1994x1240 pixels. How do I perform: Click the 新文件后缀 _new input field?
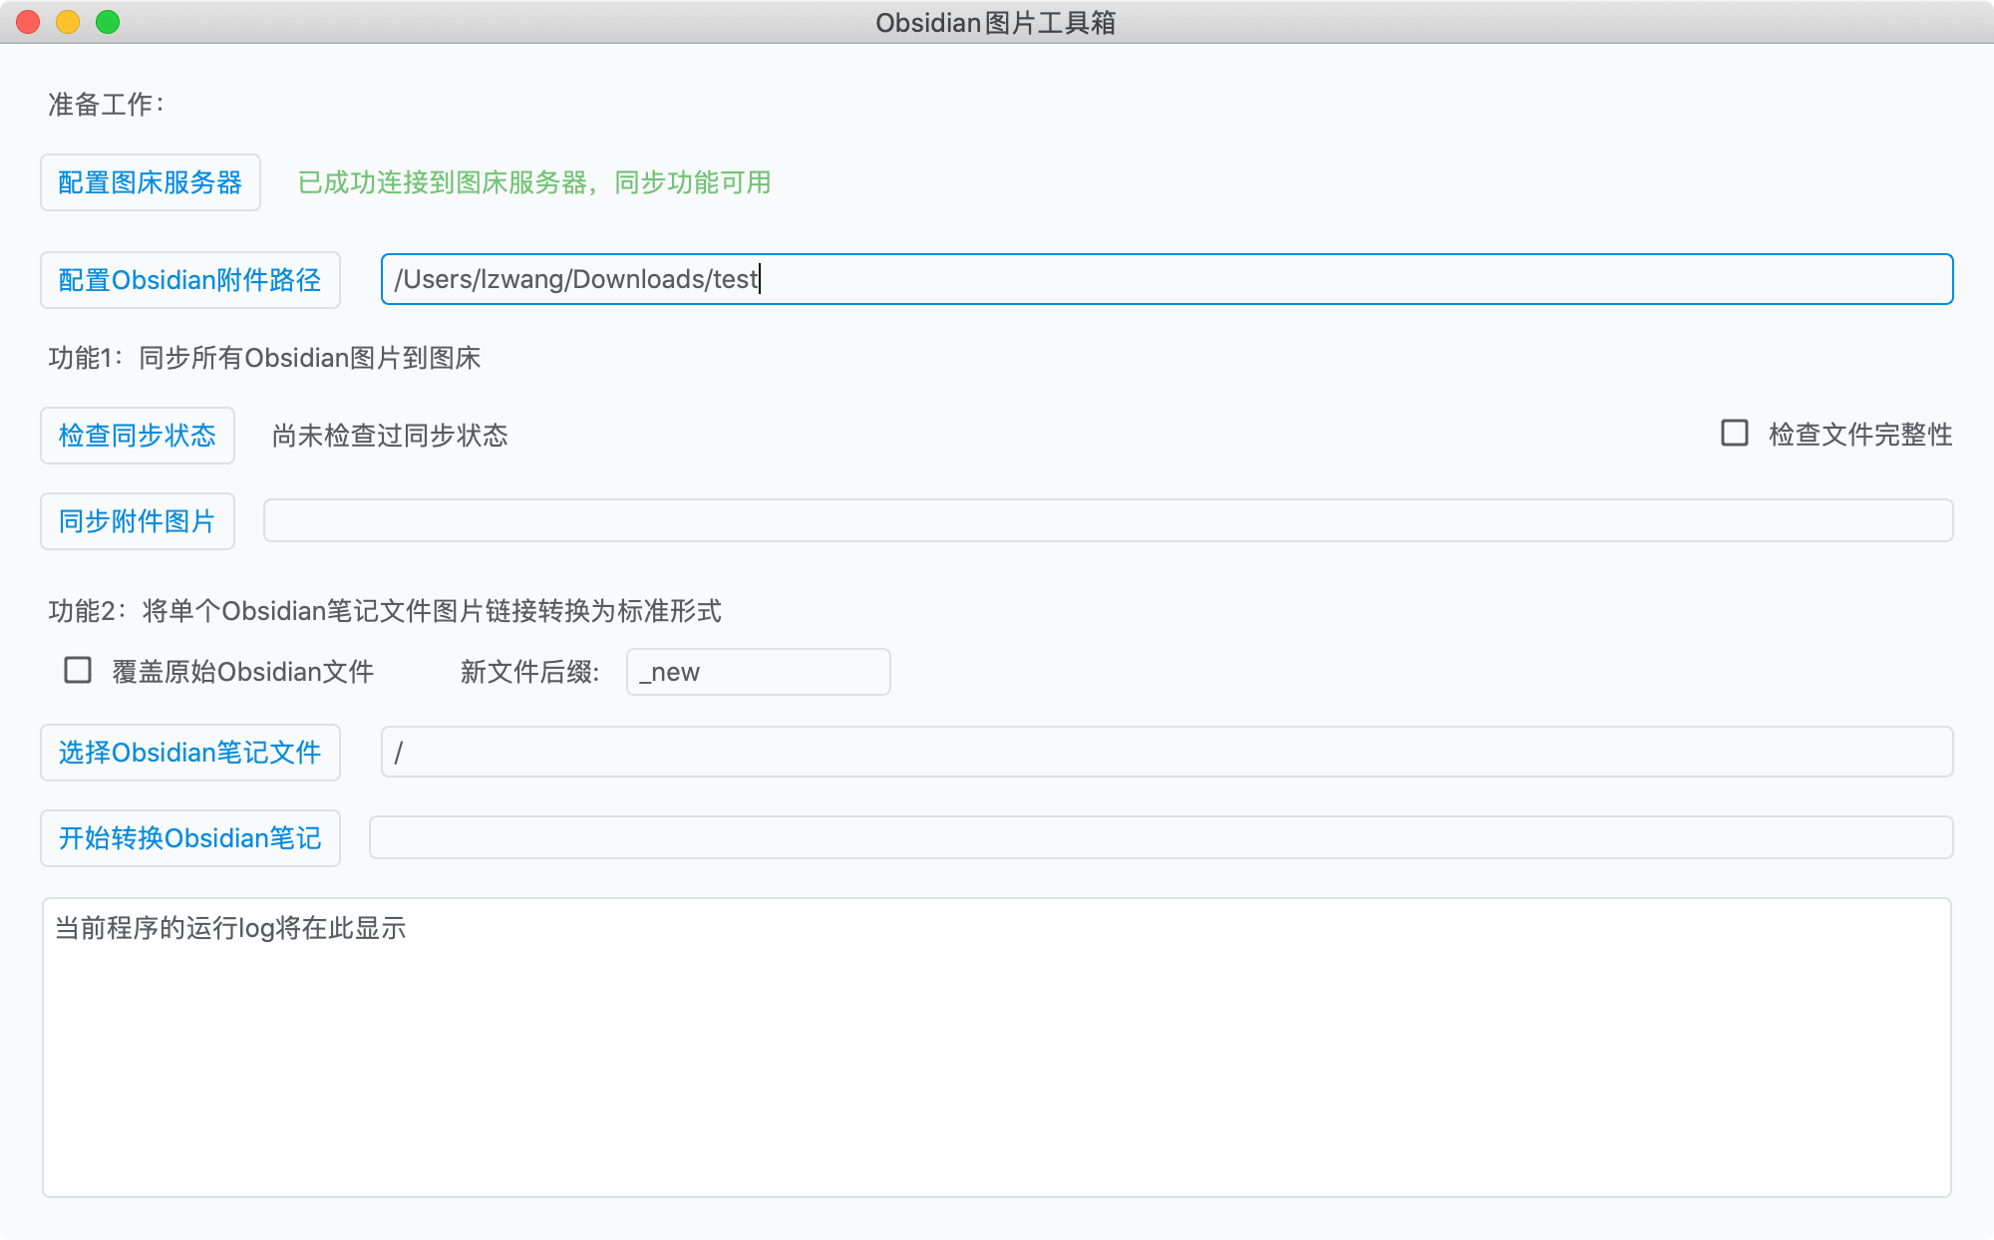click(x=758, y=673)
